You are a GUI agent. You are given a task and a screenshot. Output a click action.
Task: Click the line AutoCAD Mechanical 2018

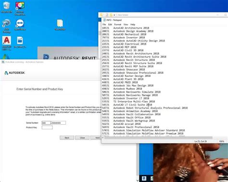[124, 34]
